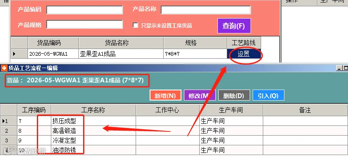Click process code 8 cell
The height and width of the screenshot is (158, 348).
tap(34, 131)
